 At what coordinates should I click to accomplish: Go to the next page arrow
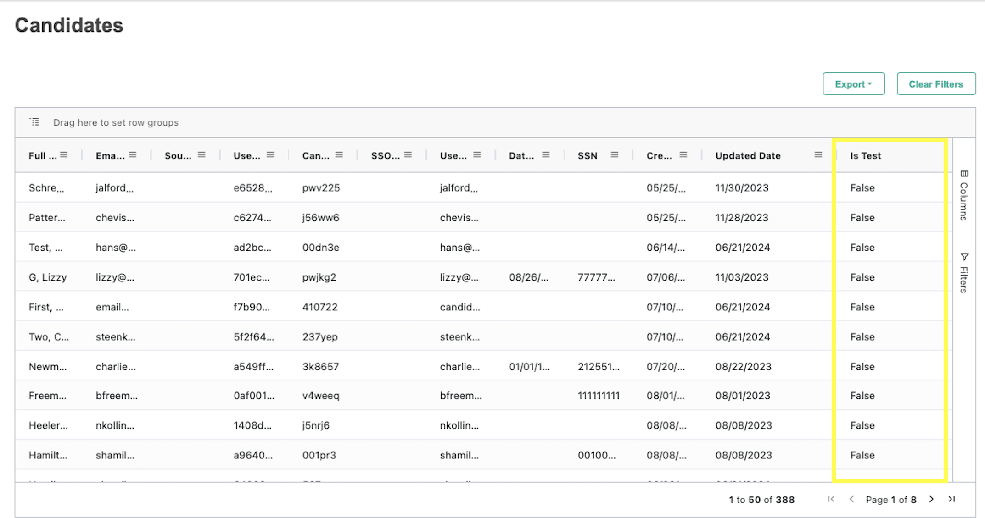coord(931,499)
